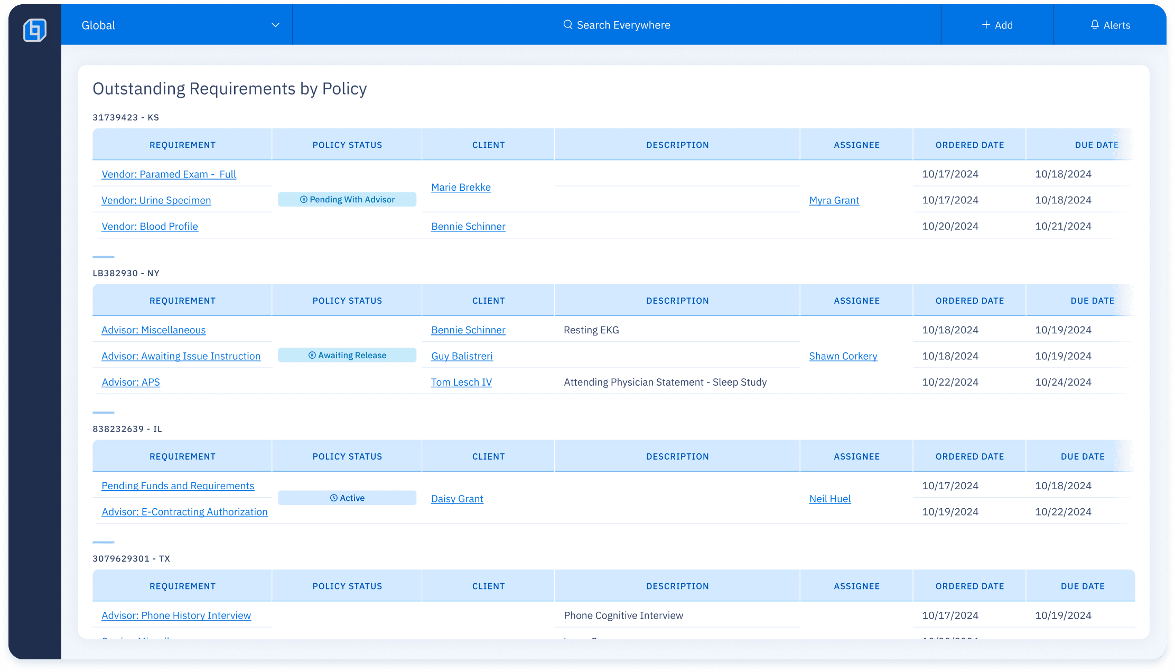The height and width of the screenshot is (672, 1175).
Task: Click the Pending With Advisor status badge
Action: coord(347,200)
